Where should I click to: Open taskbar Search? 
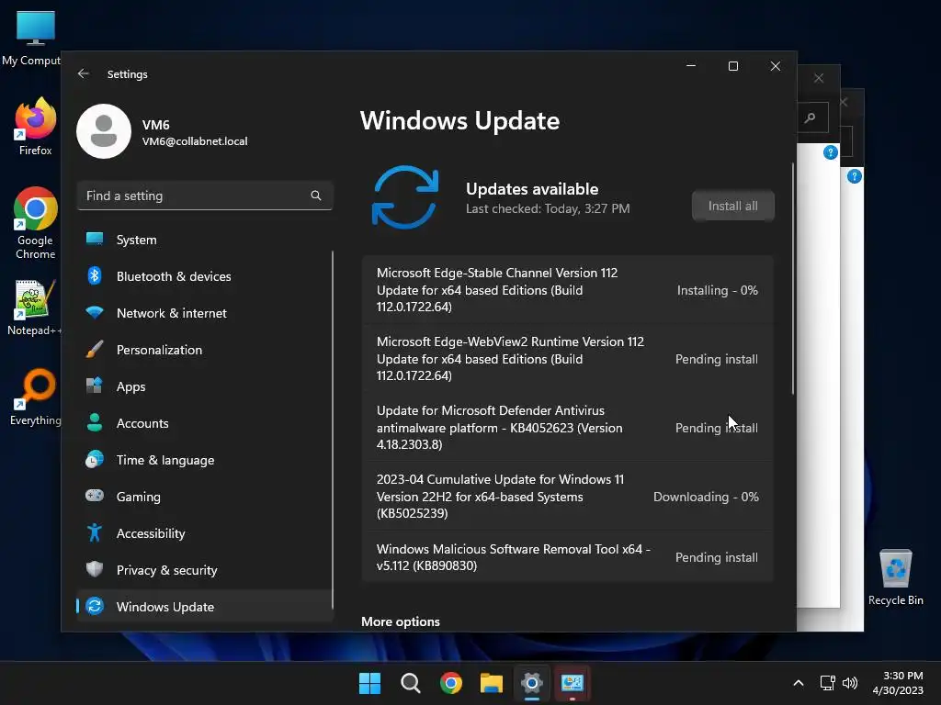[411, 683]
